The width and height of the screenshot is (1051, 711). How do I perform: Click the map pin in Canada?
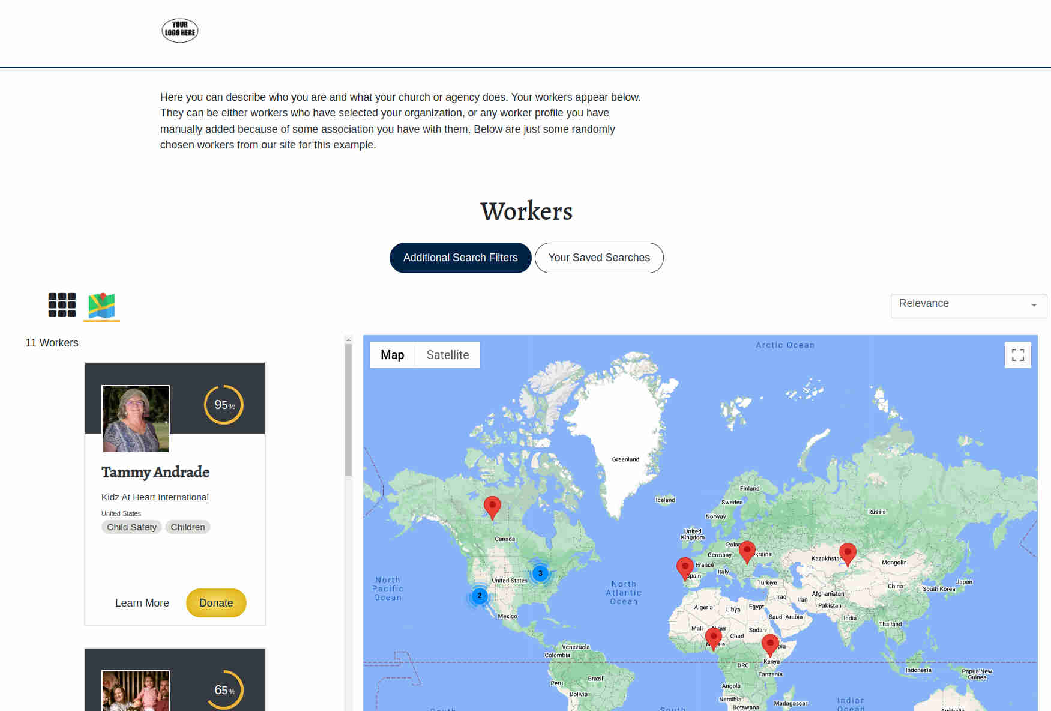492,507
